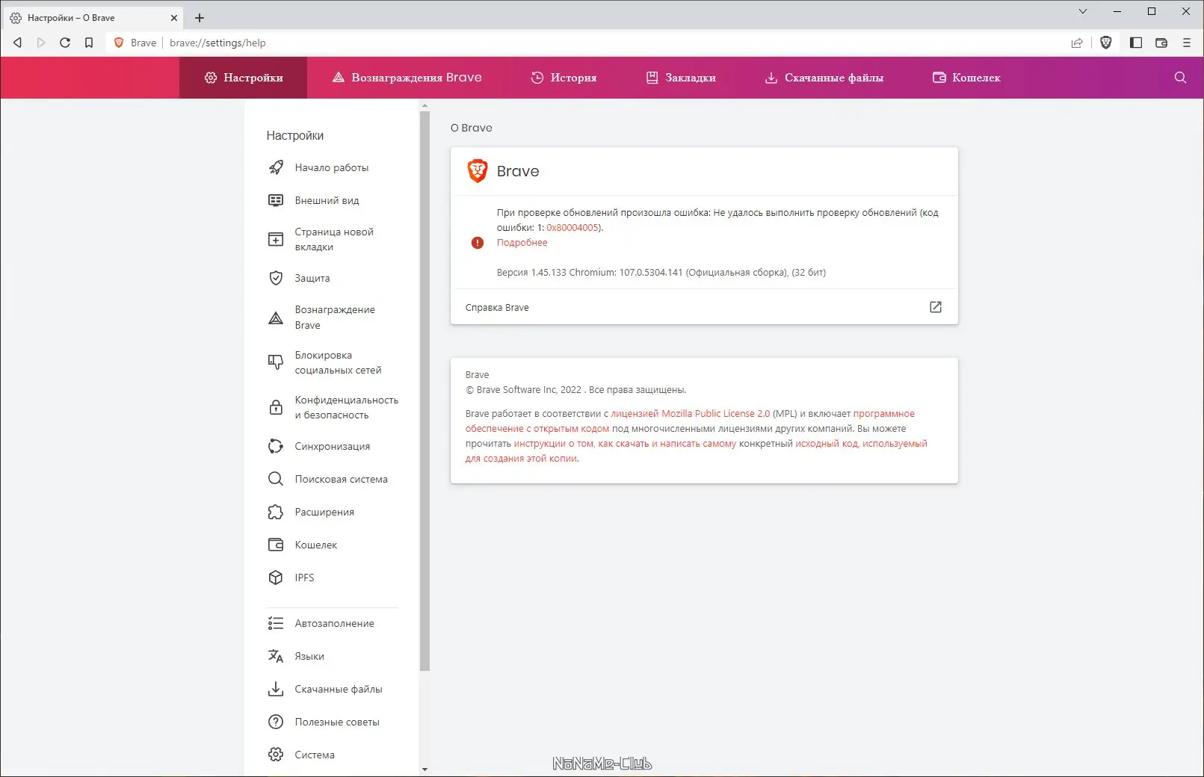Screen dimensions: 1204x777
Task: Open the История top tab
Action: [564, 78]
